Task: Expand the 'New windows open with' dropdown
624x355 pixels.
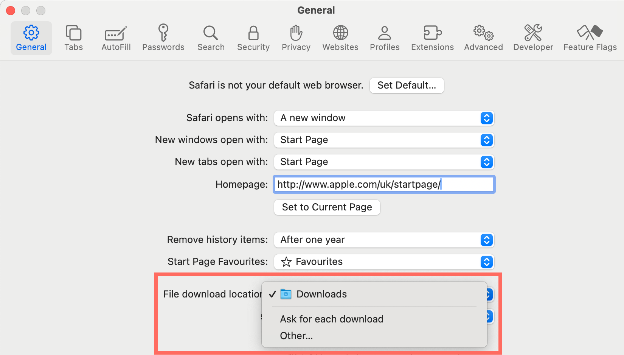Action: pyautogui.click(x=384, y=140)
